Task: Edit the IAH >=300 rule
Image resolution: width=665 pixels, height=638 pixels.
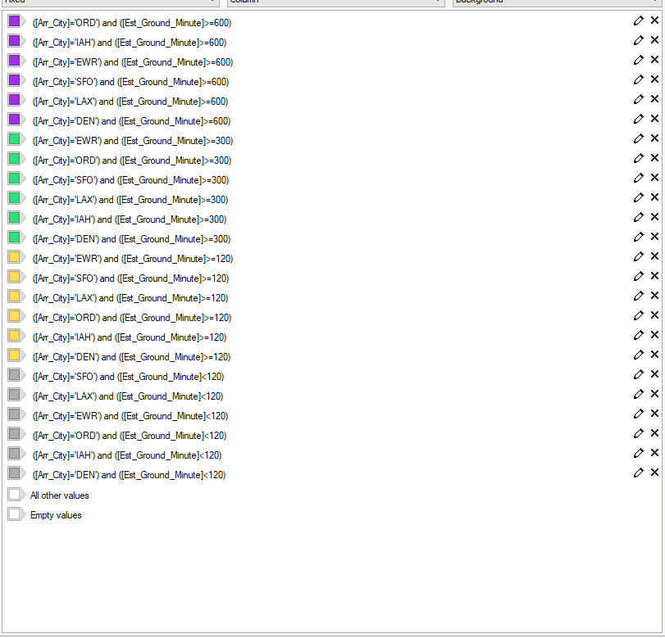Action: [638, 217]
